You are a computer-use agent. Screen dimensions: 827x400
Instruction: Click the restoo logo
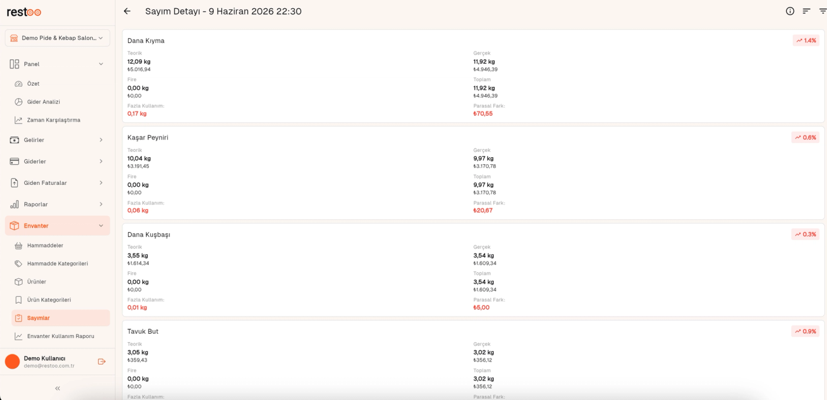(24, 12)
